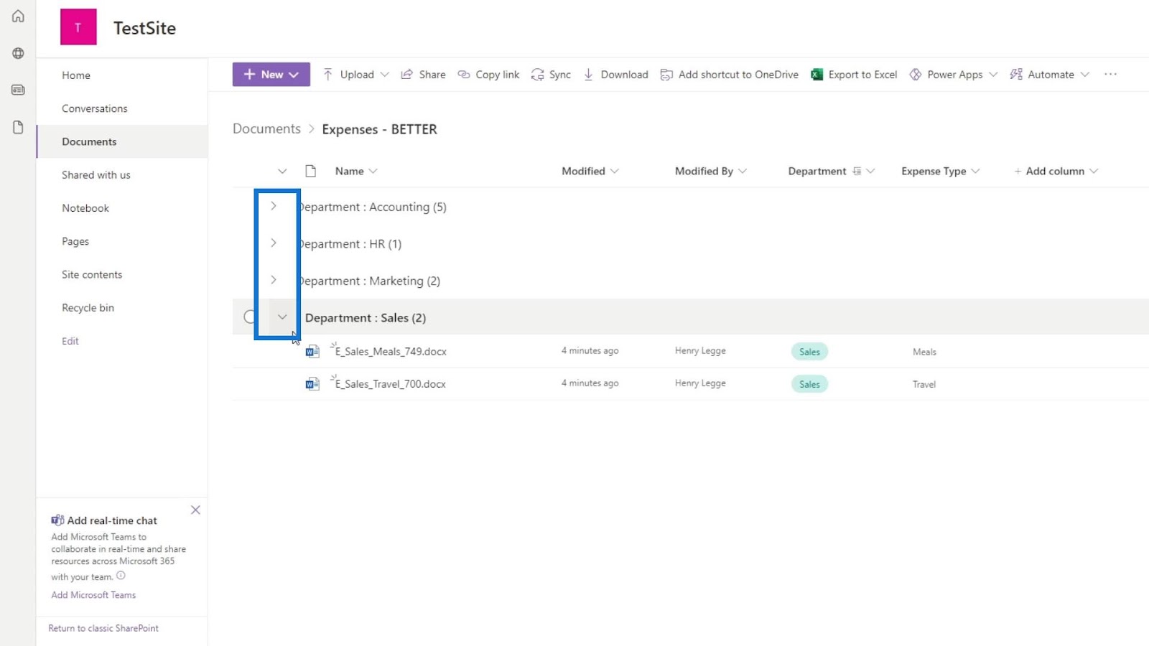The image size is (1149, 646).
Task: Navigate to Documents breadcrumb
Action: tap(266, 128)
